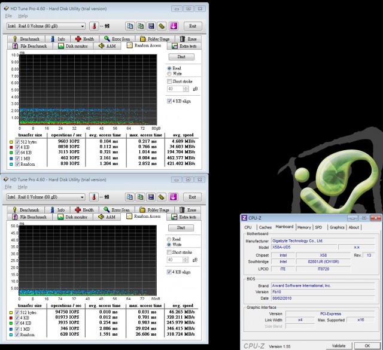Click Validate button in CPU-Z
This screenshot has width=383, height=350.
tap(339, 346)
